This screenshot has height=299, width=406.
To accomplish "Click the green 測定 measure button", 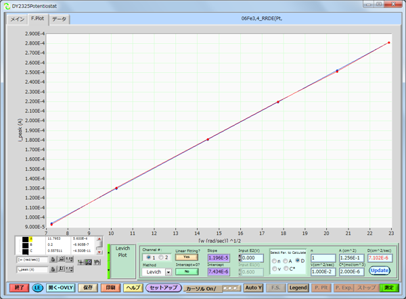I will 389,288.
